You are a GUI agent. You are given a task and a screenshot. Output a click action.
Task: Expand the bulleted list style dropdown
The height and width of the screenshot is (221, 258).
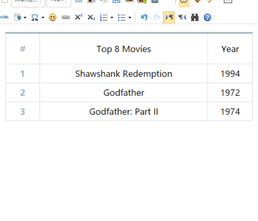coord(129,18)
